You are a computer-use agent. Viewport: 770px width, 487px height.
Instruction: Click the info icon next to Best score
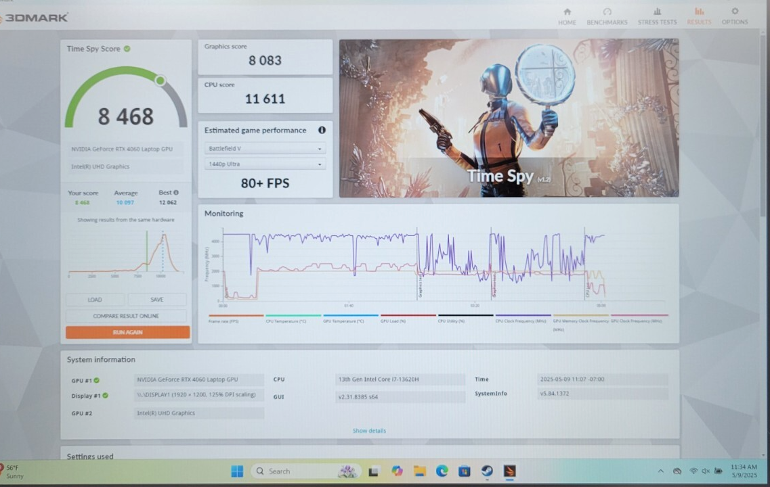pyautogui.click(x=176, y=193)
